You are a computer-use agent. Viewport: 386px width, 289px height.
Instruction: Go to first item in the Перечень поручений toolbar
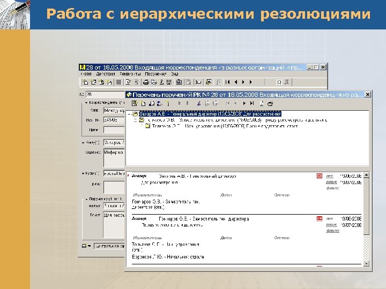[x=228, y=103]
